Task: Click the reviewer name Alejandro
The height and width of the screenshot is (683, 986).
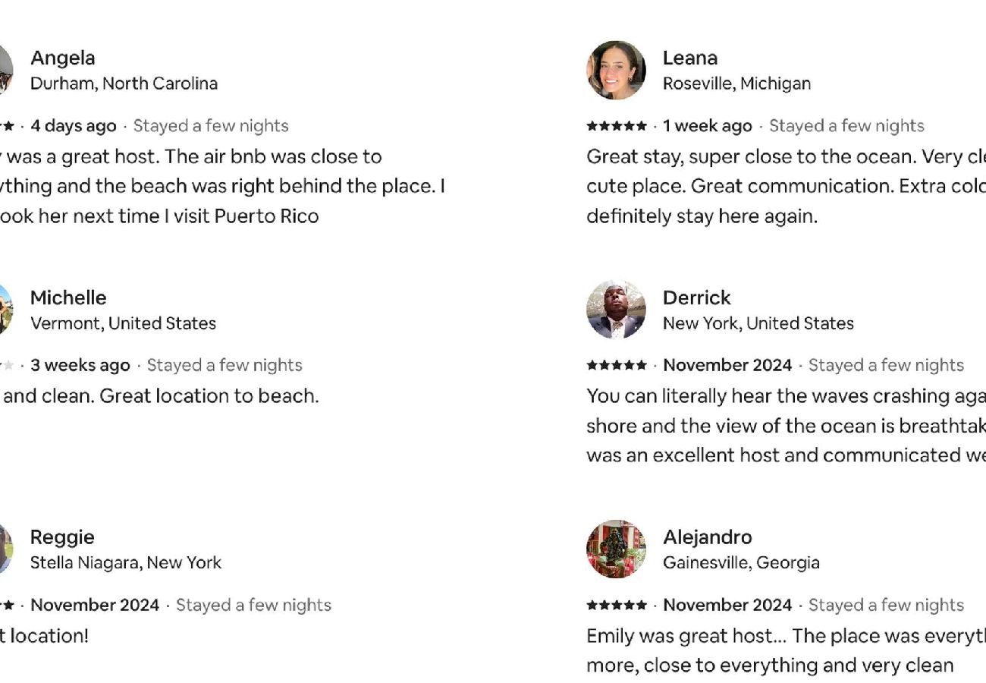Action: click(x=708, y=537)
